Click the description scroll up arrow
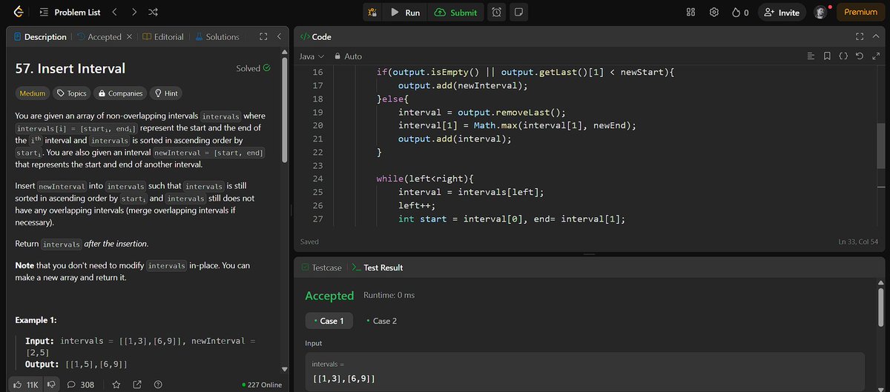 pos(284,51)
